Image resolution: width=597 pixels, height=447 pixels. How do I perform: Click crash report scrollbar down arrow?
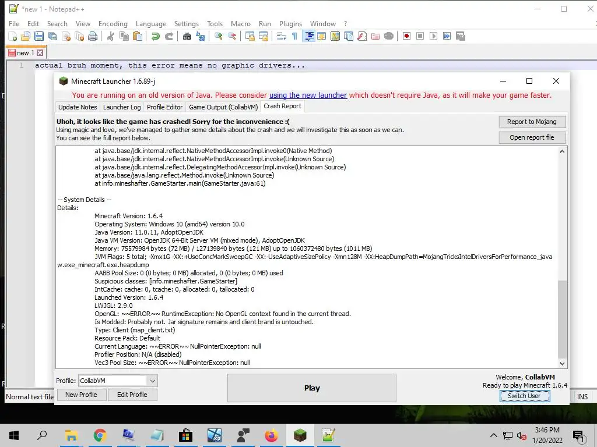coord(563,363)
